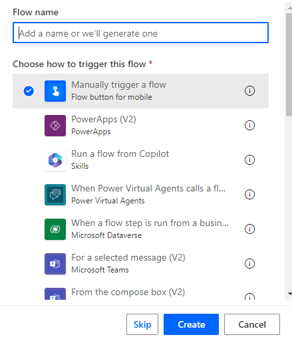View info for Run a flow from Copilot

249,160
